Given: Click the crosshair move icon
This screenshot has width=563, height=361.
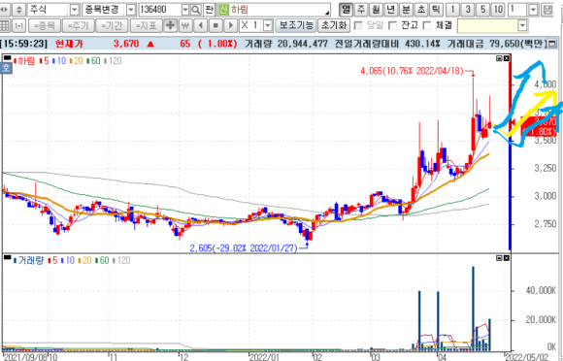Looking at the screenshot, I should coord(170,25).
